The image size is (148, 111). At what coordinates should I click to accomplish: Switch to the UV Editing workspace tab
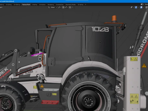pyautogui.click(x=17, y=5)
